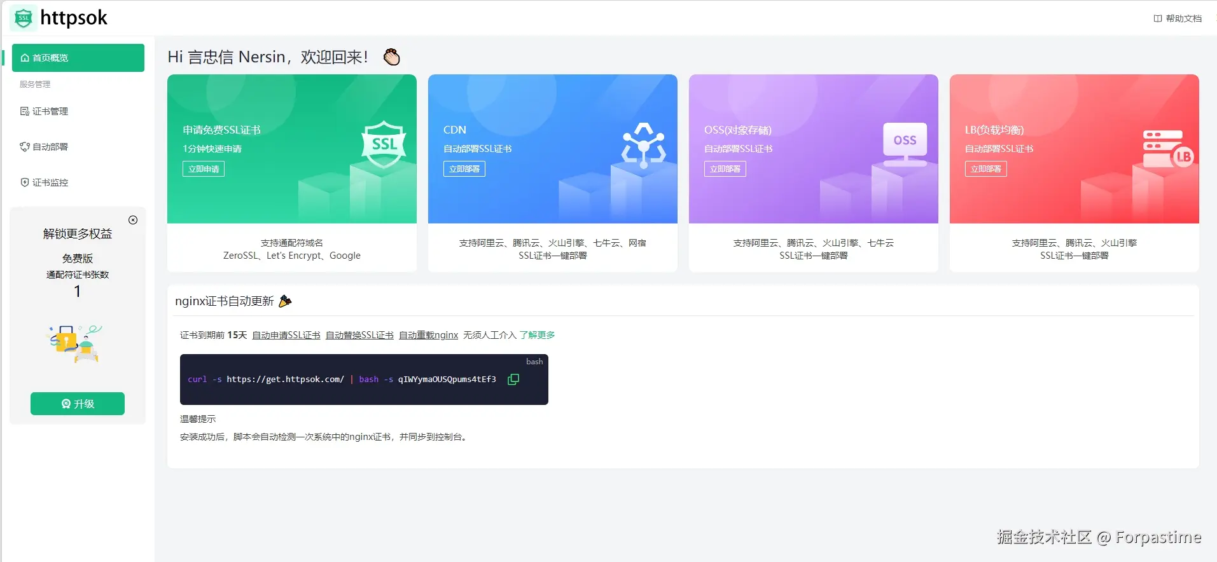This screenshot has height=562, width=1217.
Task: Click the httpsok shield logo icon
Action: point(24,18)
